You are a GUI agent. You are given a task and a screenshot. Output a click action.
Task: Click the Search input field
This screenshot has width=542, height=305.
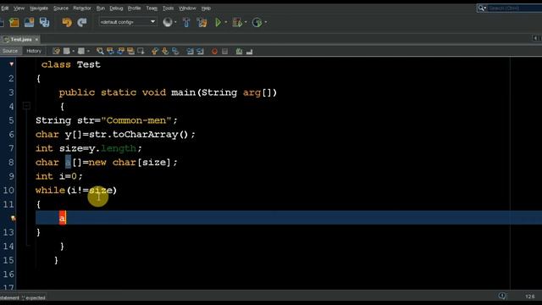tap(515, 8)
